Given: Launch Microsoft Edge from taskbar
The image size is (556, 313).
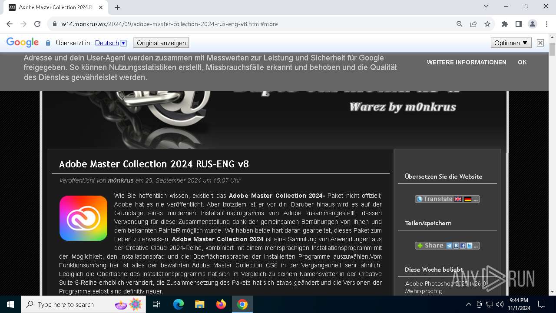Looking at the screenshot, I should [179, 304].
